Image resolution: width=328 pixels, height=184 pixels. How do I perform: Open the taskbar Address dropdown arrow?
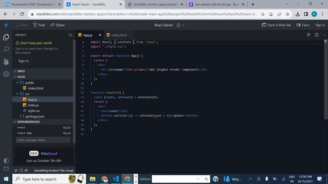(x=198, y=179)
